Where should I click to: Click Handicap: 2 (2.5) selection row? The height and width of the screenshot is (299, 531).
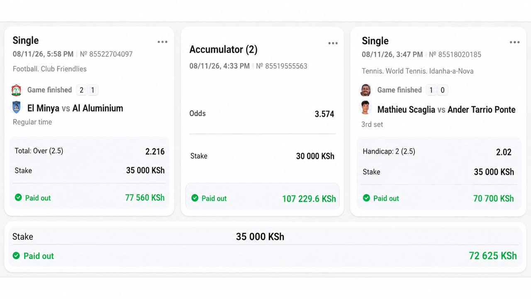[437, 152]
